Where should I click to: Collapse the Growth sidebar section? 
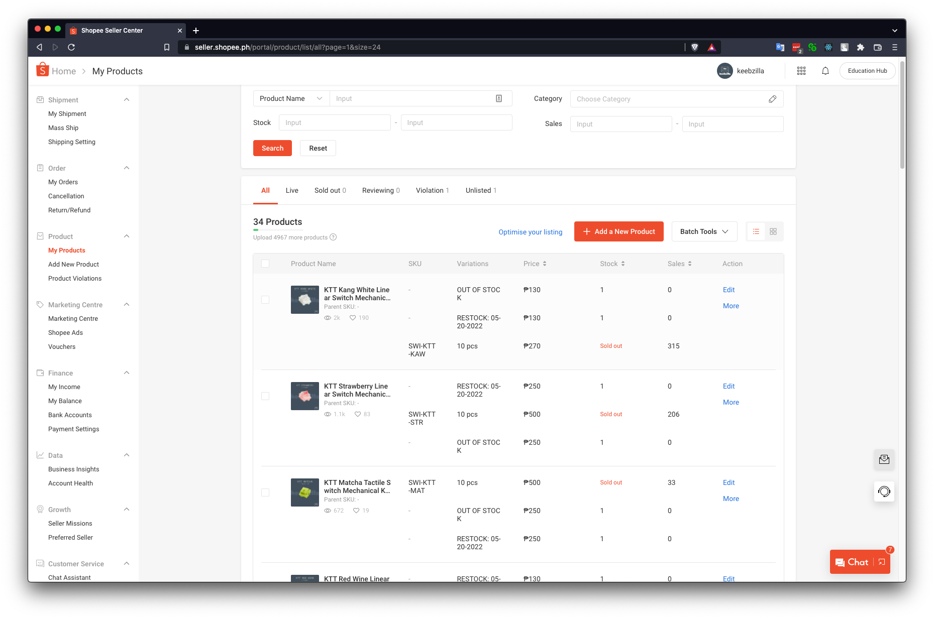click(x=127, y=510)
